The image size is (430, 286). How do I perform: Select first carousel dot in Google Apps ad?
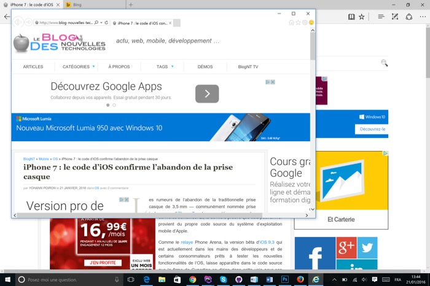tap(107, 105)
